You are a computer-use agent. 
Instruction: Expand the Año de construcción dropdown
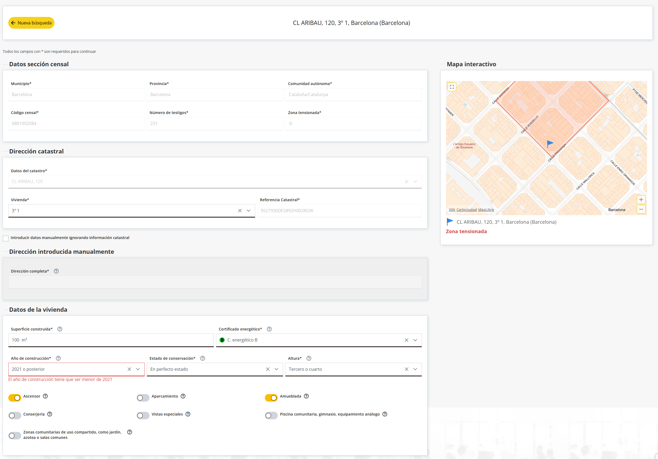click(138, 369)
